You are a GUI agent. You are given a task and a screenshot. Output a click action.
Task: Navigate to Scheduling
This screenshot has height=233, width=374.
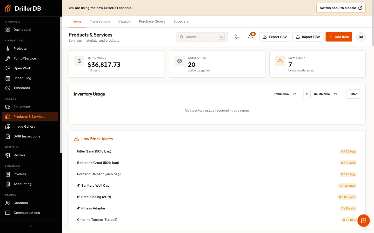tap(30, 78)
